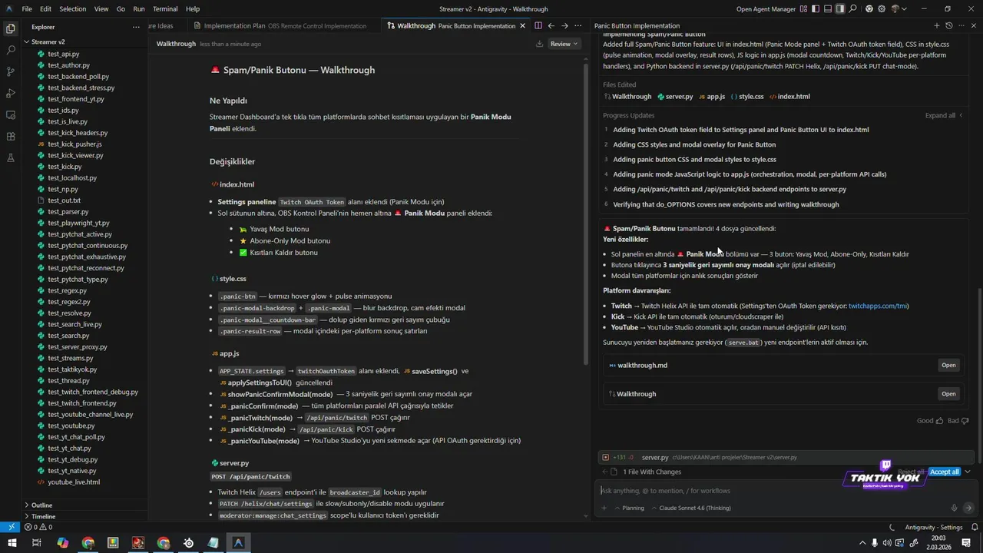Start a new conversation with plus icon

click(936, 25)
